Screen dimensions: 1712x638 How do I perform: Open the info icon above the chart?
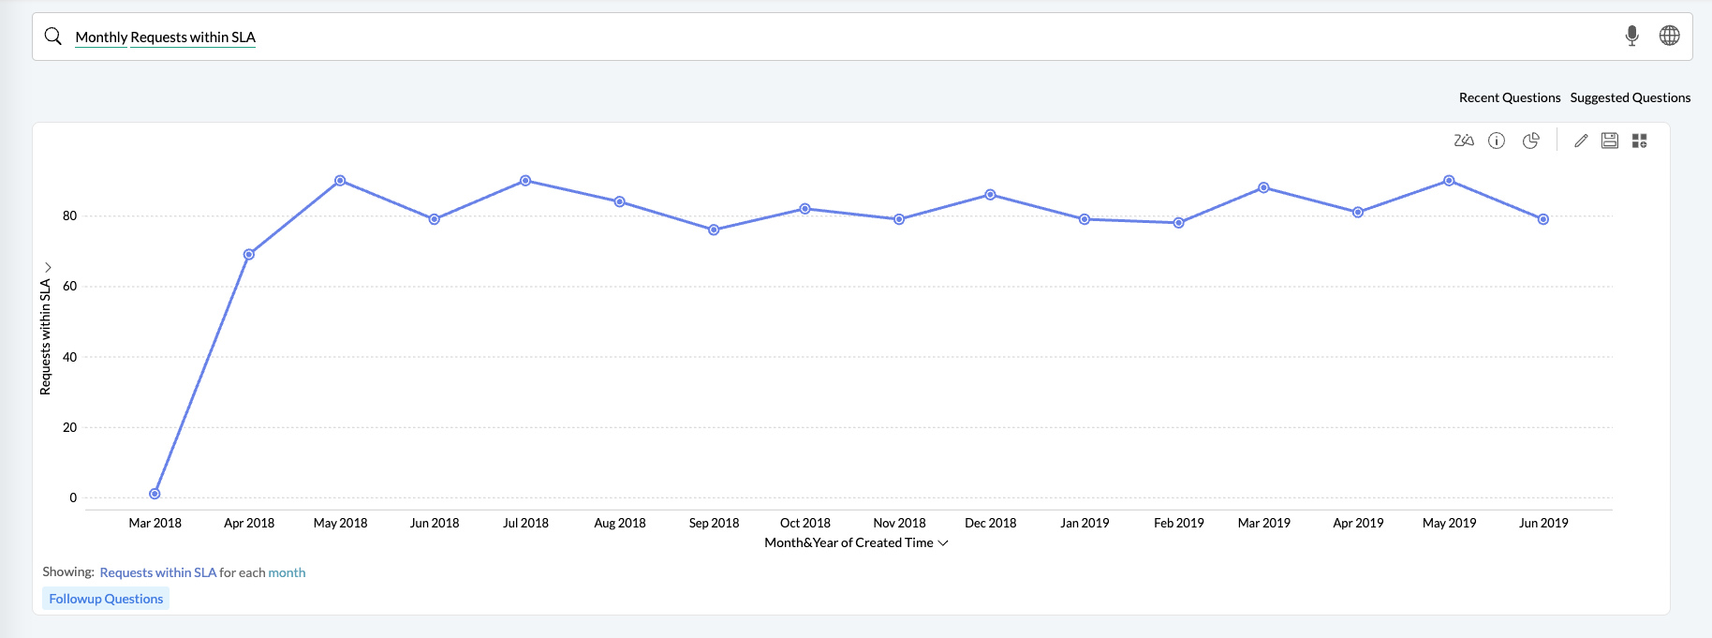pos(1497,141)
